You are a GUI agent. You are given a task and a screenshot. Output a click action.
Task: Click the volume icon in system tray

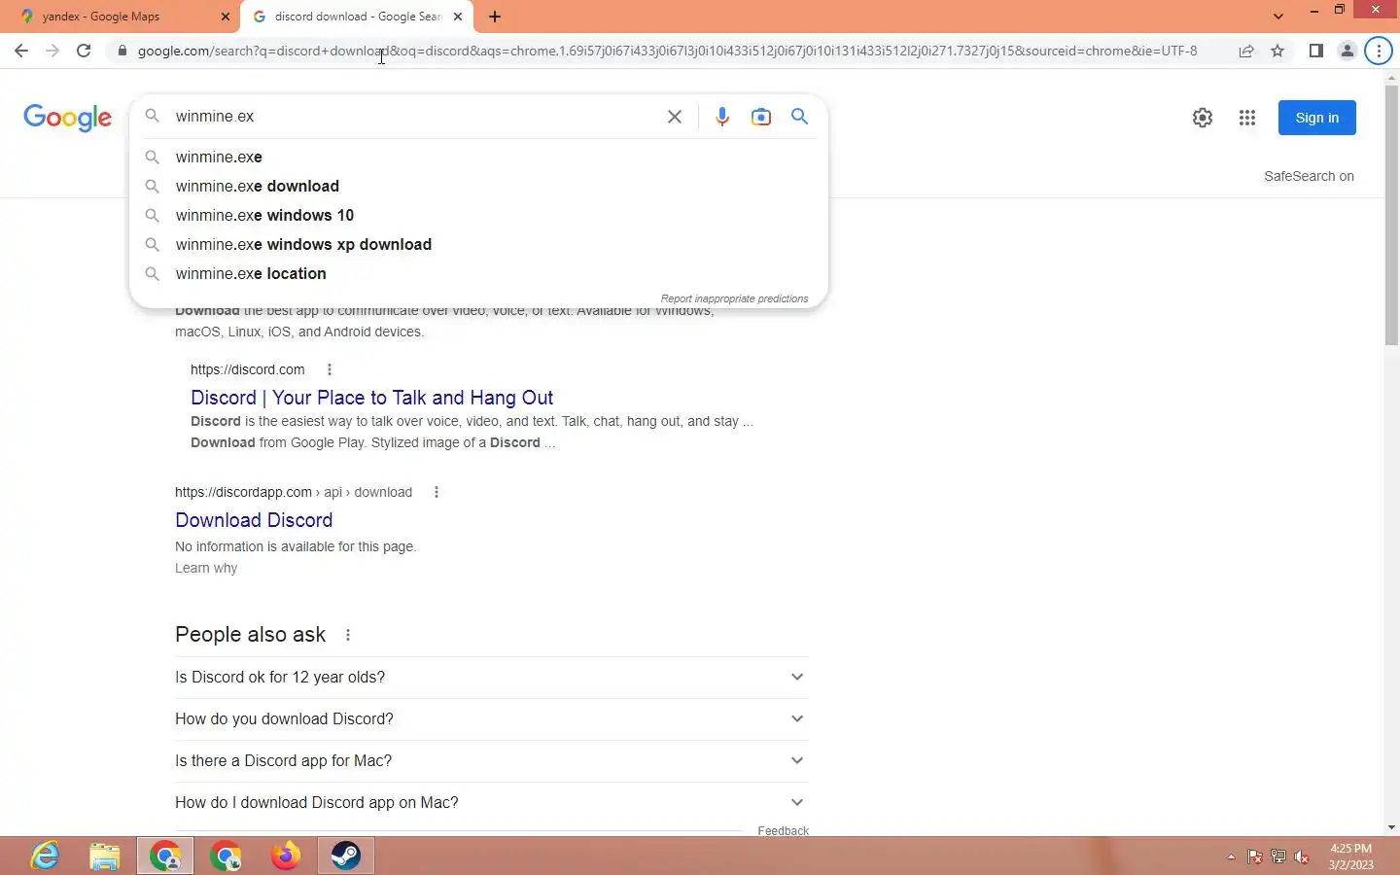[x=1302, y=857]
